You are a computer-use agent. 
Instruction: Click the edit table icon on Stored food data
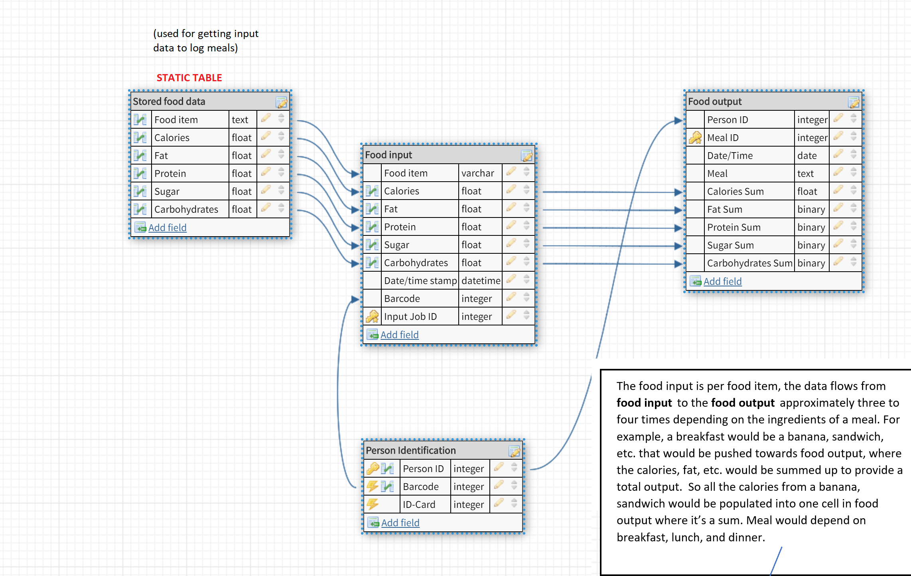click(281, 102)
